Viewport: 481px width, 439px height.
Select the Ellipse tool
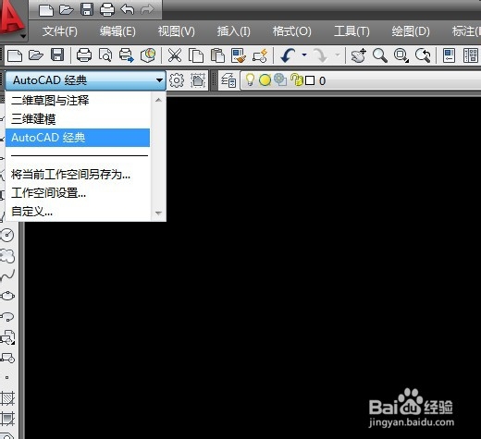click(7, 296)
